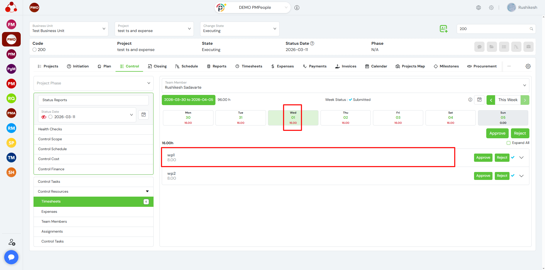
Task: Expand the wp2 timesheet row
Action: coord(521,176)
